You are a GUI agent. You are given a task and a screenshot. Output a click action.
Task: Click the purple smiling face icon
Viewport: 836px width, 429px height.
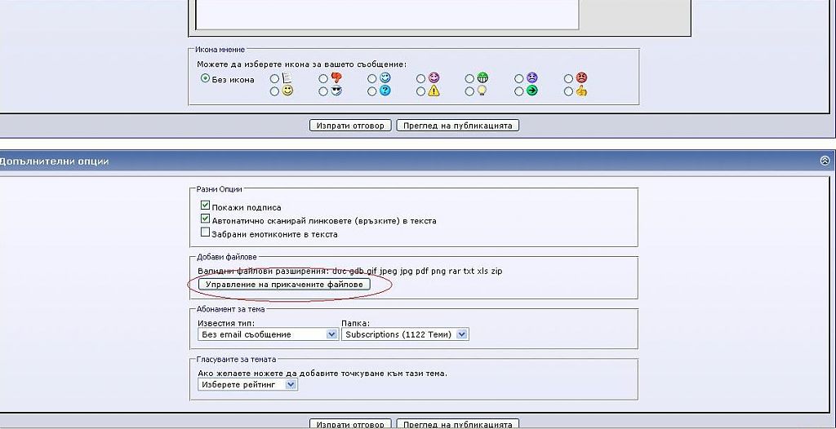pos(434,77)
